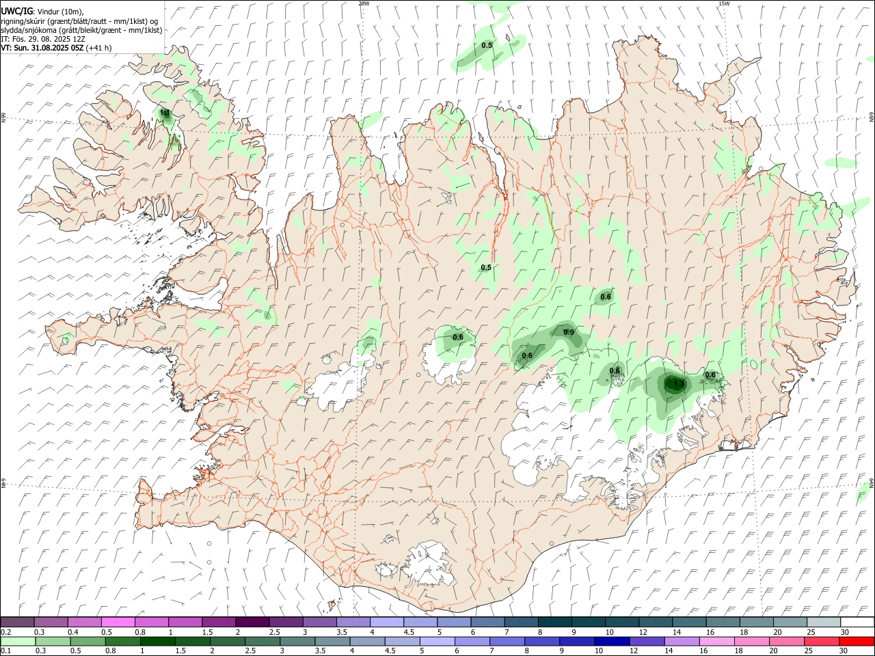The image size is (875, 656).
Task: Click the 30 label on the upper legend
Action: tap(844, 632)
